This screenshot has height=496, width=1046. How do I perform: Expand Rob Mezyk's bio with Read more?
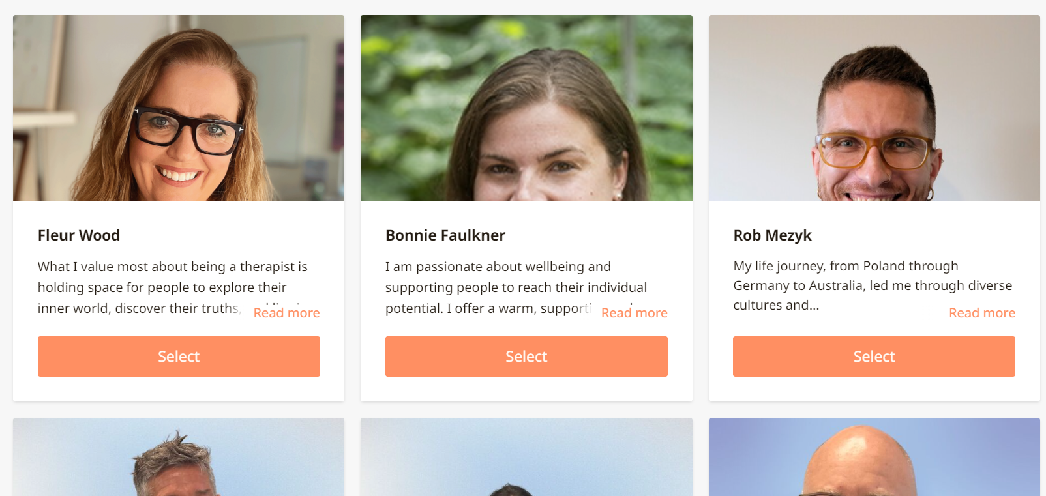(x=981, y=313)
